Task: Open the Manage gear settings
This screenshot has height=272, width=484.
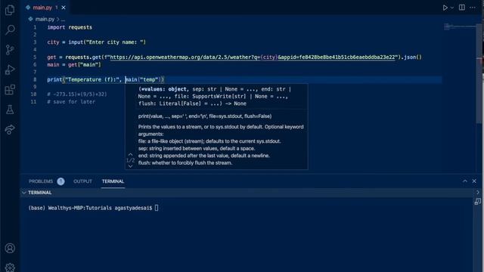Action: pyautogui.click(x=10, y=267)
